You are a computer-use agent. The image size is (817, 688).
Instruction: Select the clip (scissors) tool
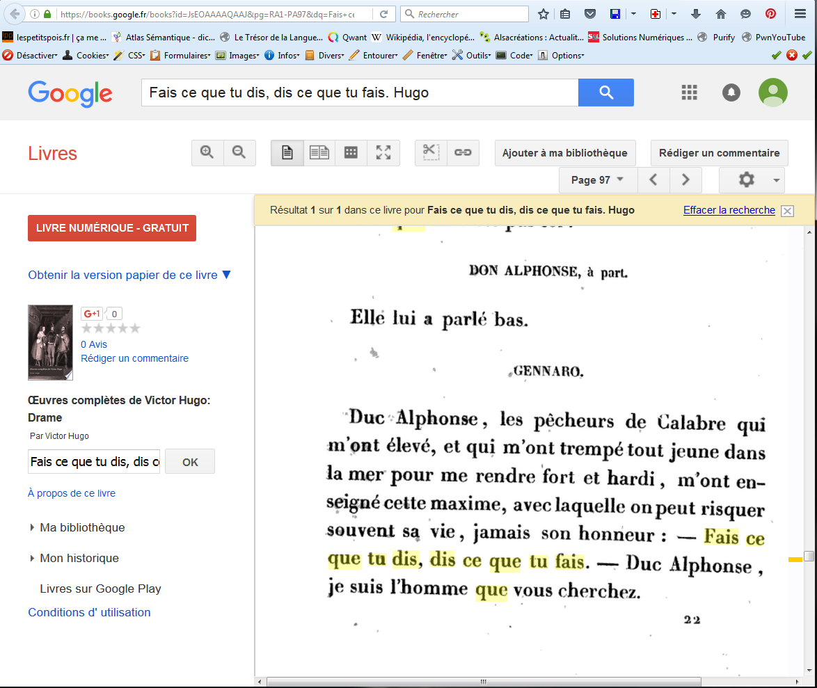431,153
